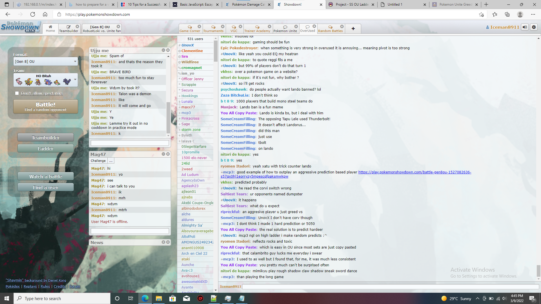Screen dimensions: 541x304
Task: Minimize the Ujju me chat window
Action: [163, 50]
